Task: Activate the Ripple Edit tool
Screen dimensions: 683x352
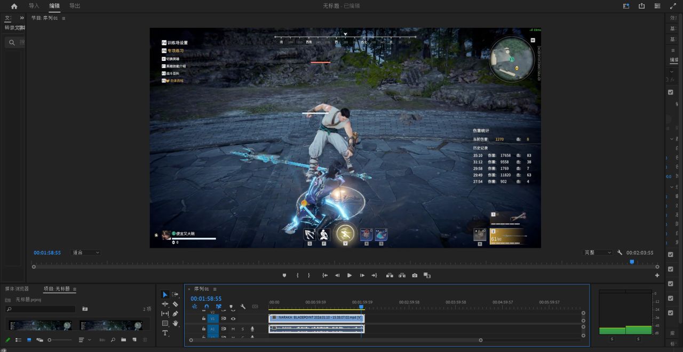Action: pos(165,304)
